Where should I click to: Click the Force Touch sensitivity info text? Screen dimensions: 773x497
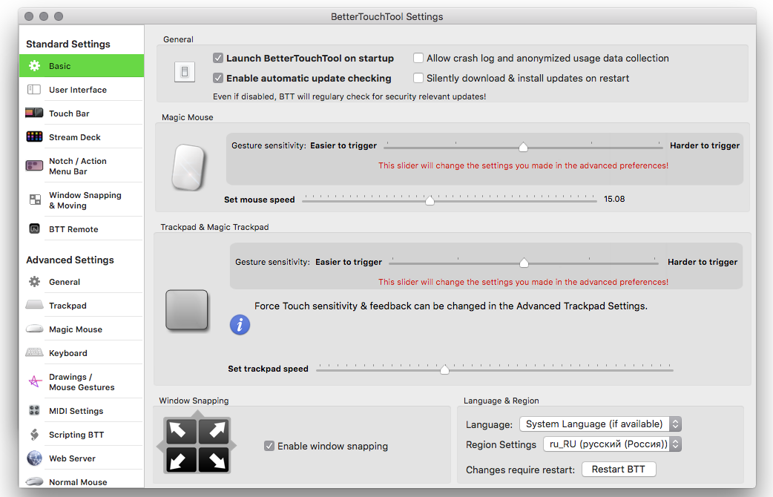tap(451, 306)
